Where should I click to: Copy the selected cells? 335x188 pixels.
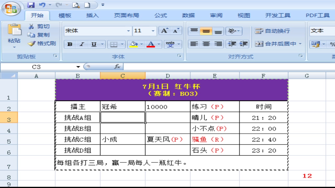pyautogui.click(x=39, y=35)
